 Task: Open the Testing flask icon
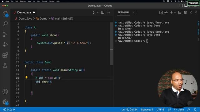[5, 65]
